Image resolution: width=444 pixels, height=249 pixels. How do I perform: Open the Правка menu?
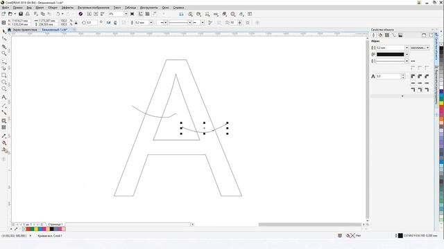point(17,8)
